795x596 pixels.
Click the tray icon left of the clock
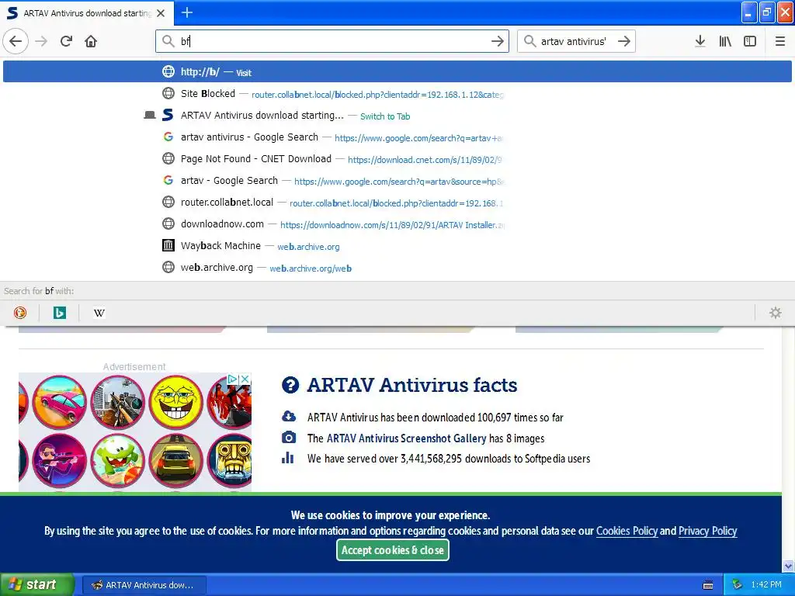(x=738, y=585)
